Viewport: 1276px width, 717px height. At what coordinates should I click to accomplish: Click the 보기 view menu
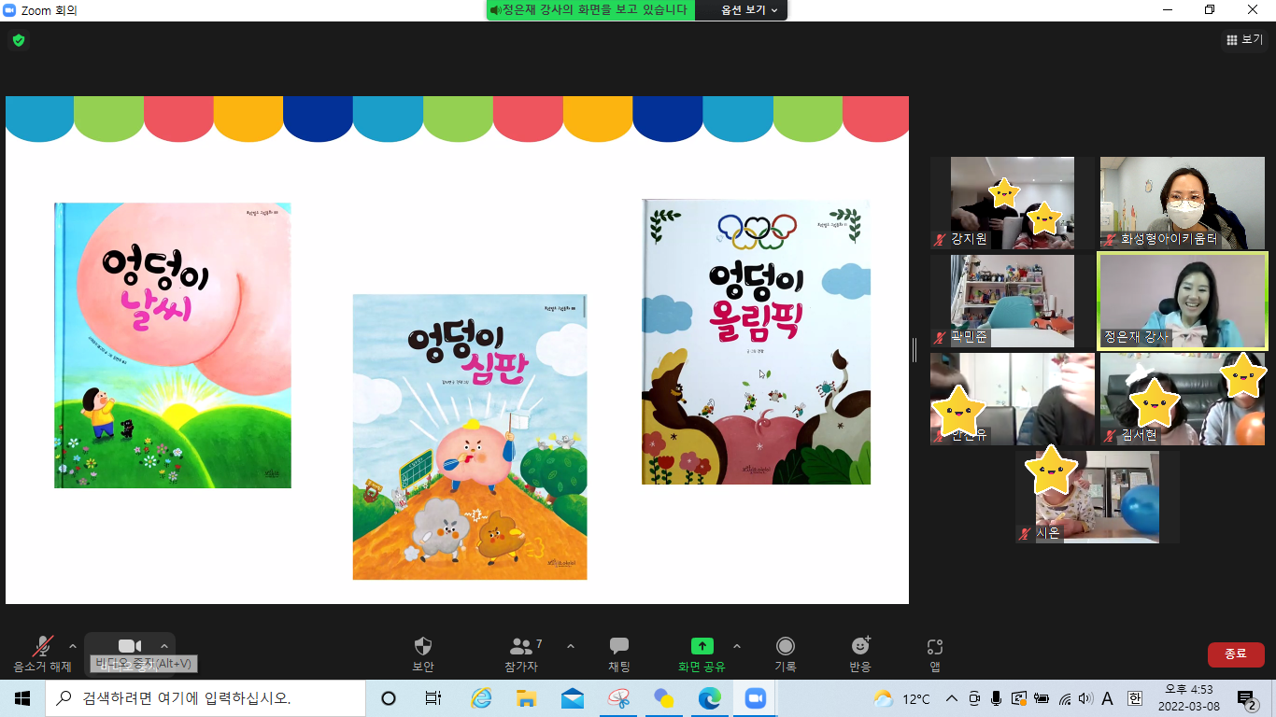(x=1244, y=39)
